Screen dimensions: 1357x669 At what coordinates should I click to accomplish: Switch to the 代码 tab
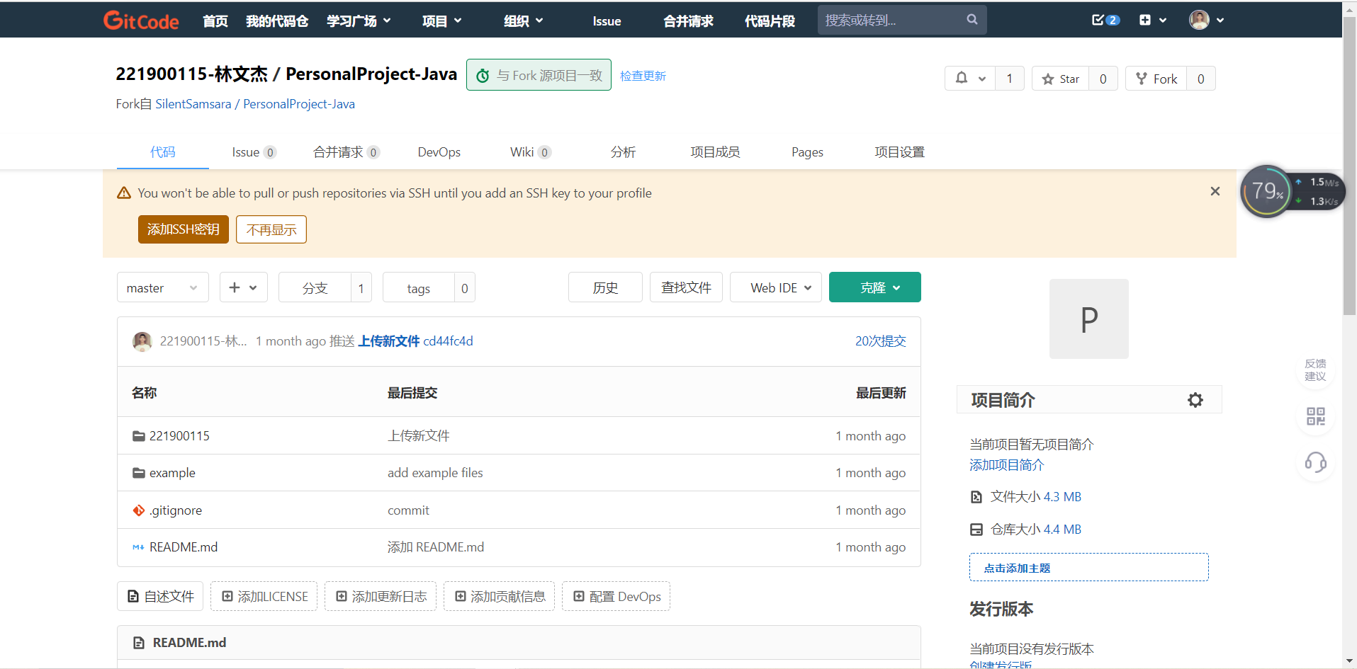(162, 151)
